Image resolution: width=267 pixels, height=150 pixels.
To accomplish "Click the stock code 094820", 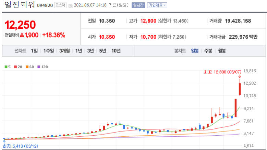I will click(45, 5).
